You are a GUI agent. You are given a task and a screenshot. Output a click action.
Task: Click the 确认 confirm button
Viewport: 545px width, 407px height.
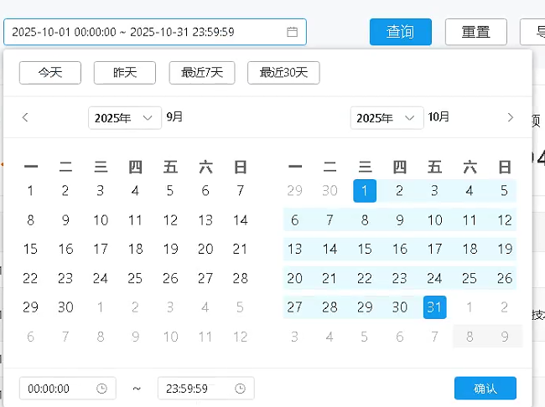pos(485,389)
